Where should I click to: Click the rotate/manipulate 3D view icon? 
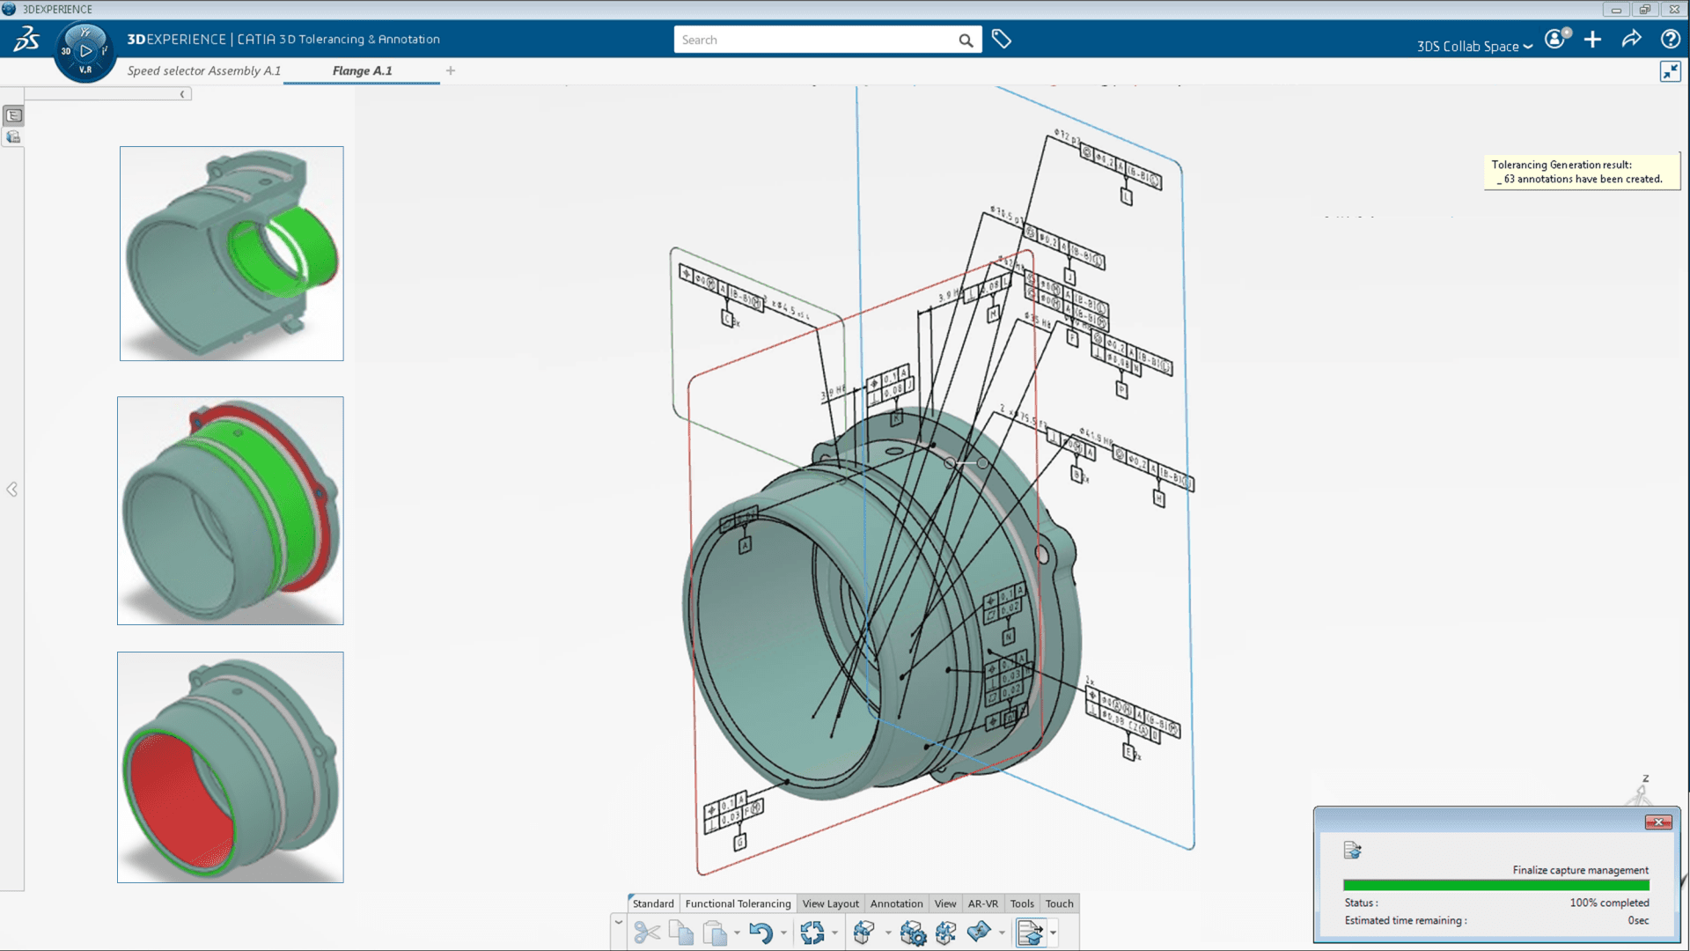(812, 932)
